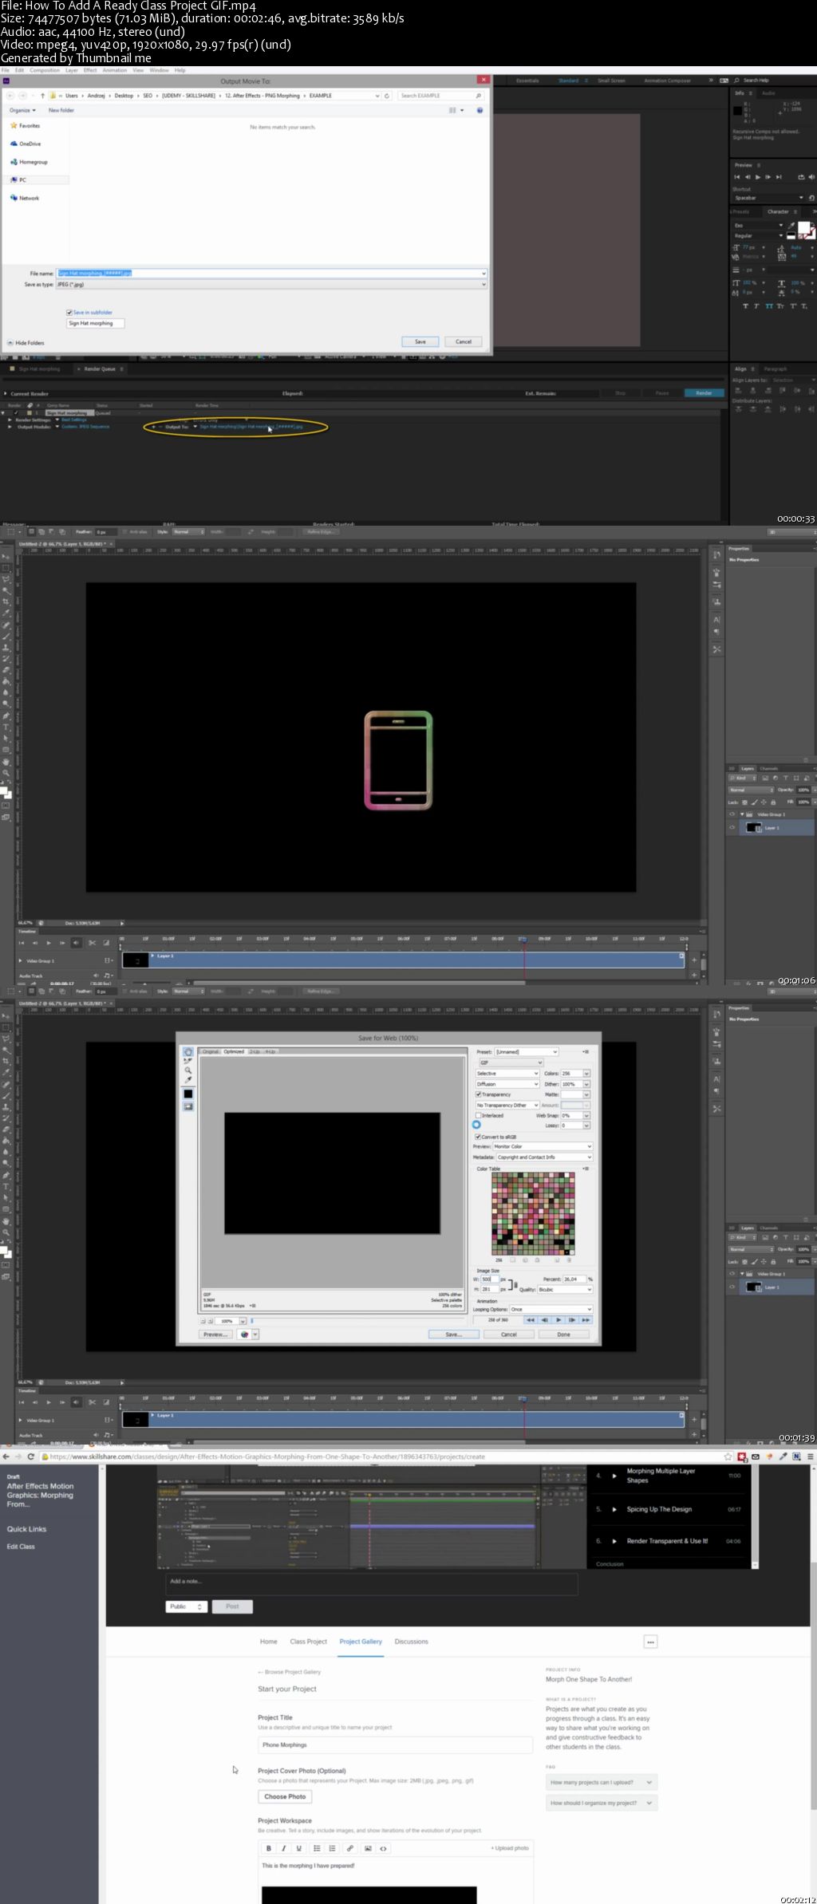Open Looping Options Once dropdown
Screen dimensions: 817x1904
pyautogui.click(x=551, y=1309)
